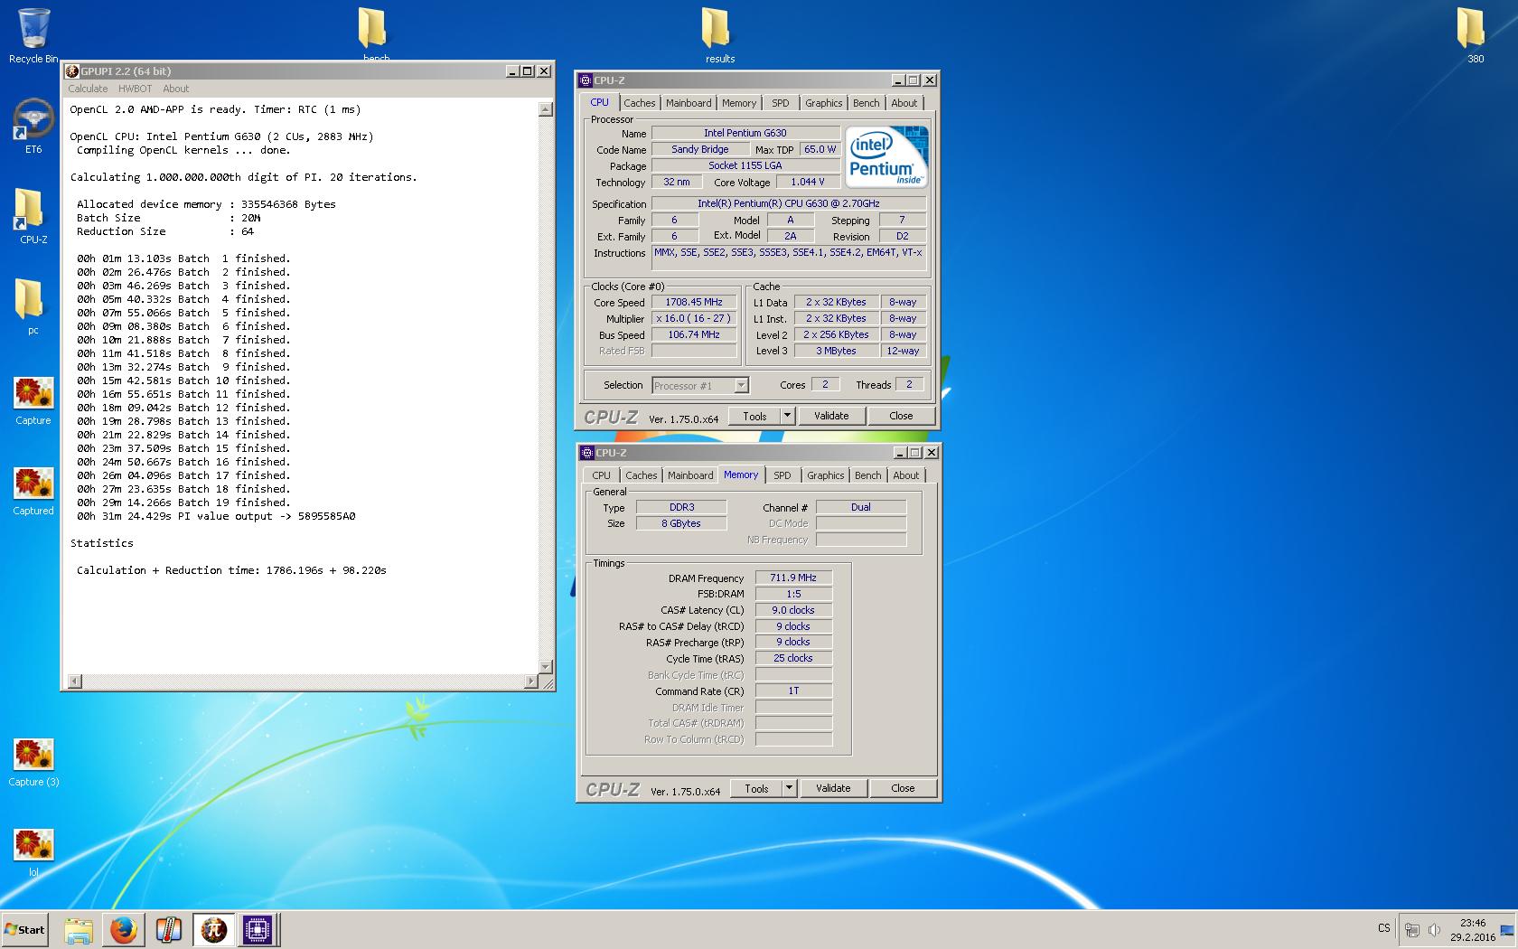1518x949 pixels.
Task: Open the About menu in GPUPI
Action: click(x=175, y=89)
